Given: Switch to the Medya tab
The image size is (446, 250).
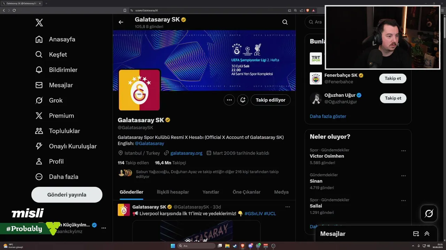Looking at the screenshot, I should 281,192.
